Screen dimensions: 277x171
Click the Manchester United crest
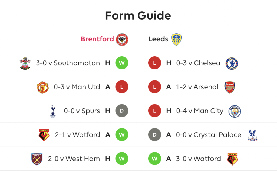[42, 87]
